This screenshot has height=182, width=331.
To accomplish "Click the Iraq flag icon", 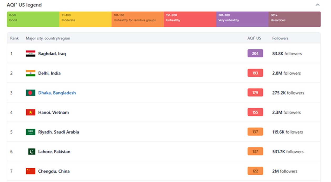I will click(31, 54).
